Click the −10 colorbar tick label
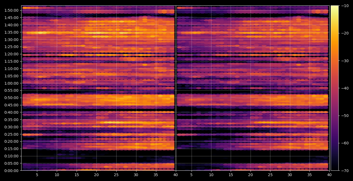 345,6
